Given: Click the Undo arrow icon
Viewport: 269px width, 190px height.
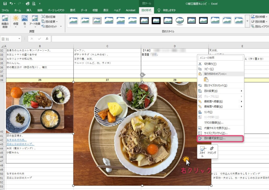Looking at the screenshot, I should click(x=11, y=4).
